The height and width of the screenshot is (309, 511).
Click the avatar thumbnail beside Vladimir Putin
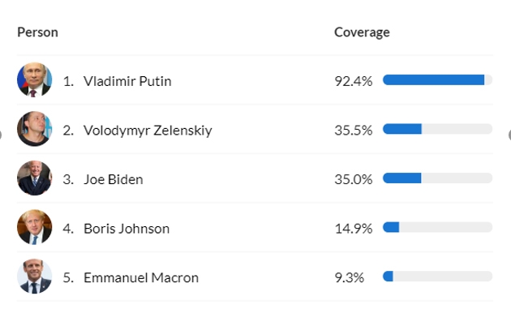pyautogui.click(x=35, y=79)
